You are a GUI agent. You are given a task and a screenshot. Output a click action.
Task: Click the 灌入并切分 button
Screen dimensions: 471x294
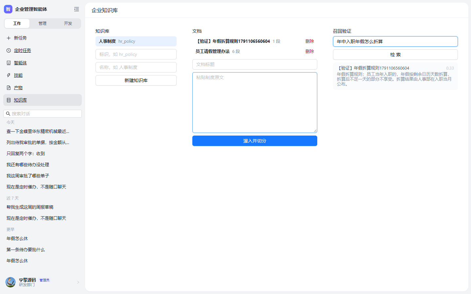click(255, 141)
